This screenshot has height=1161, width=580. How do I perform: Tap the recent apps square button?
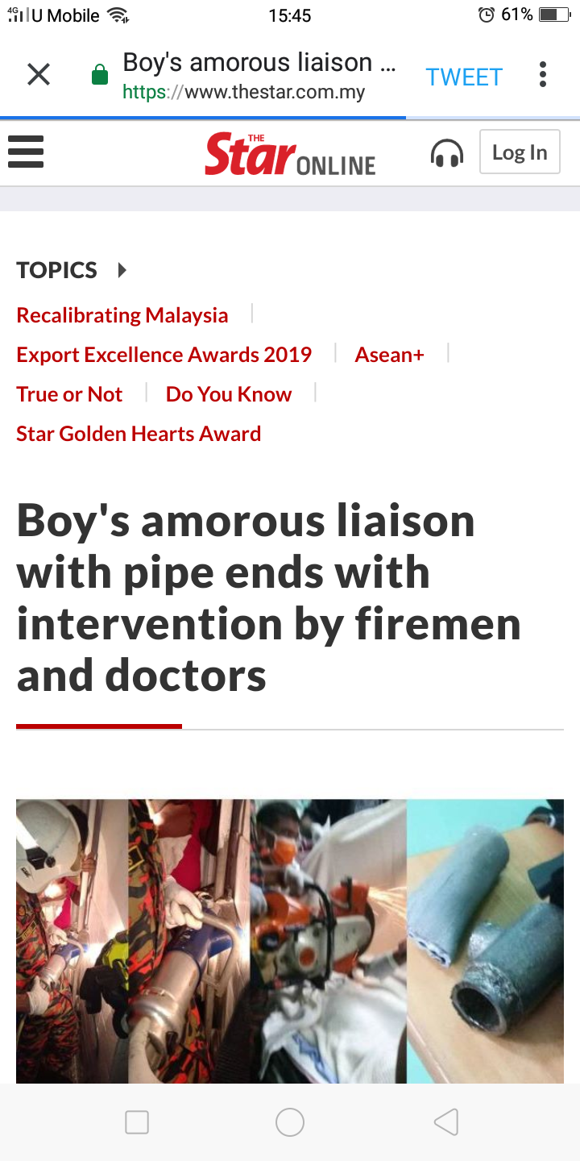[137, 1122]
